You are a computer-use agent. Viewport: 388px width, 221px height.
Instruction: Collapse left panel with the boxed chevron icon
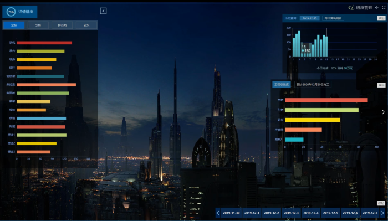coord(103,11)
